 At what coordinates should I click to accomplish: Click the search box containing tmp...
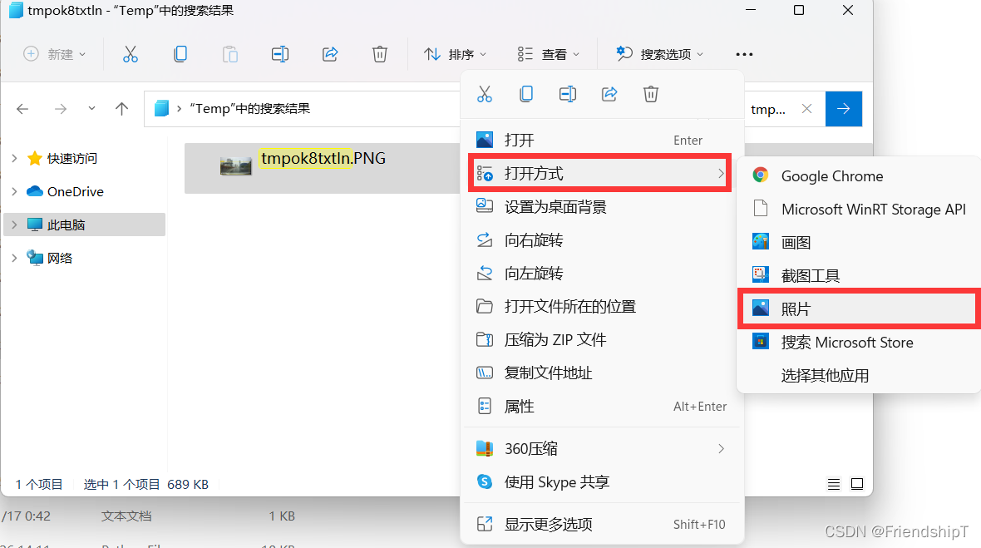[x=768, y=110]
